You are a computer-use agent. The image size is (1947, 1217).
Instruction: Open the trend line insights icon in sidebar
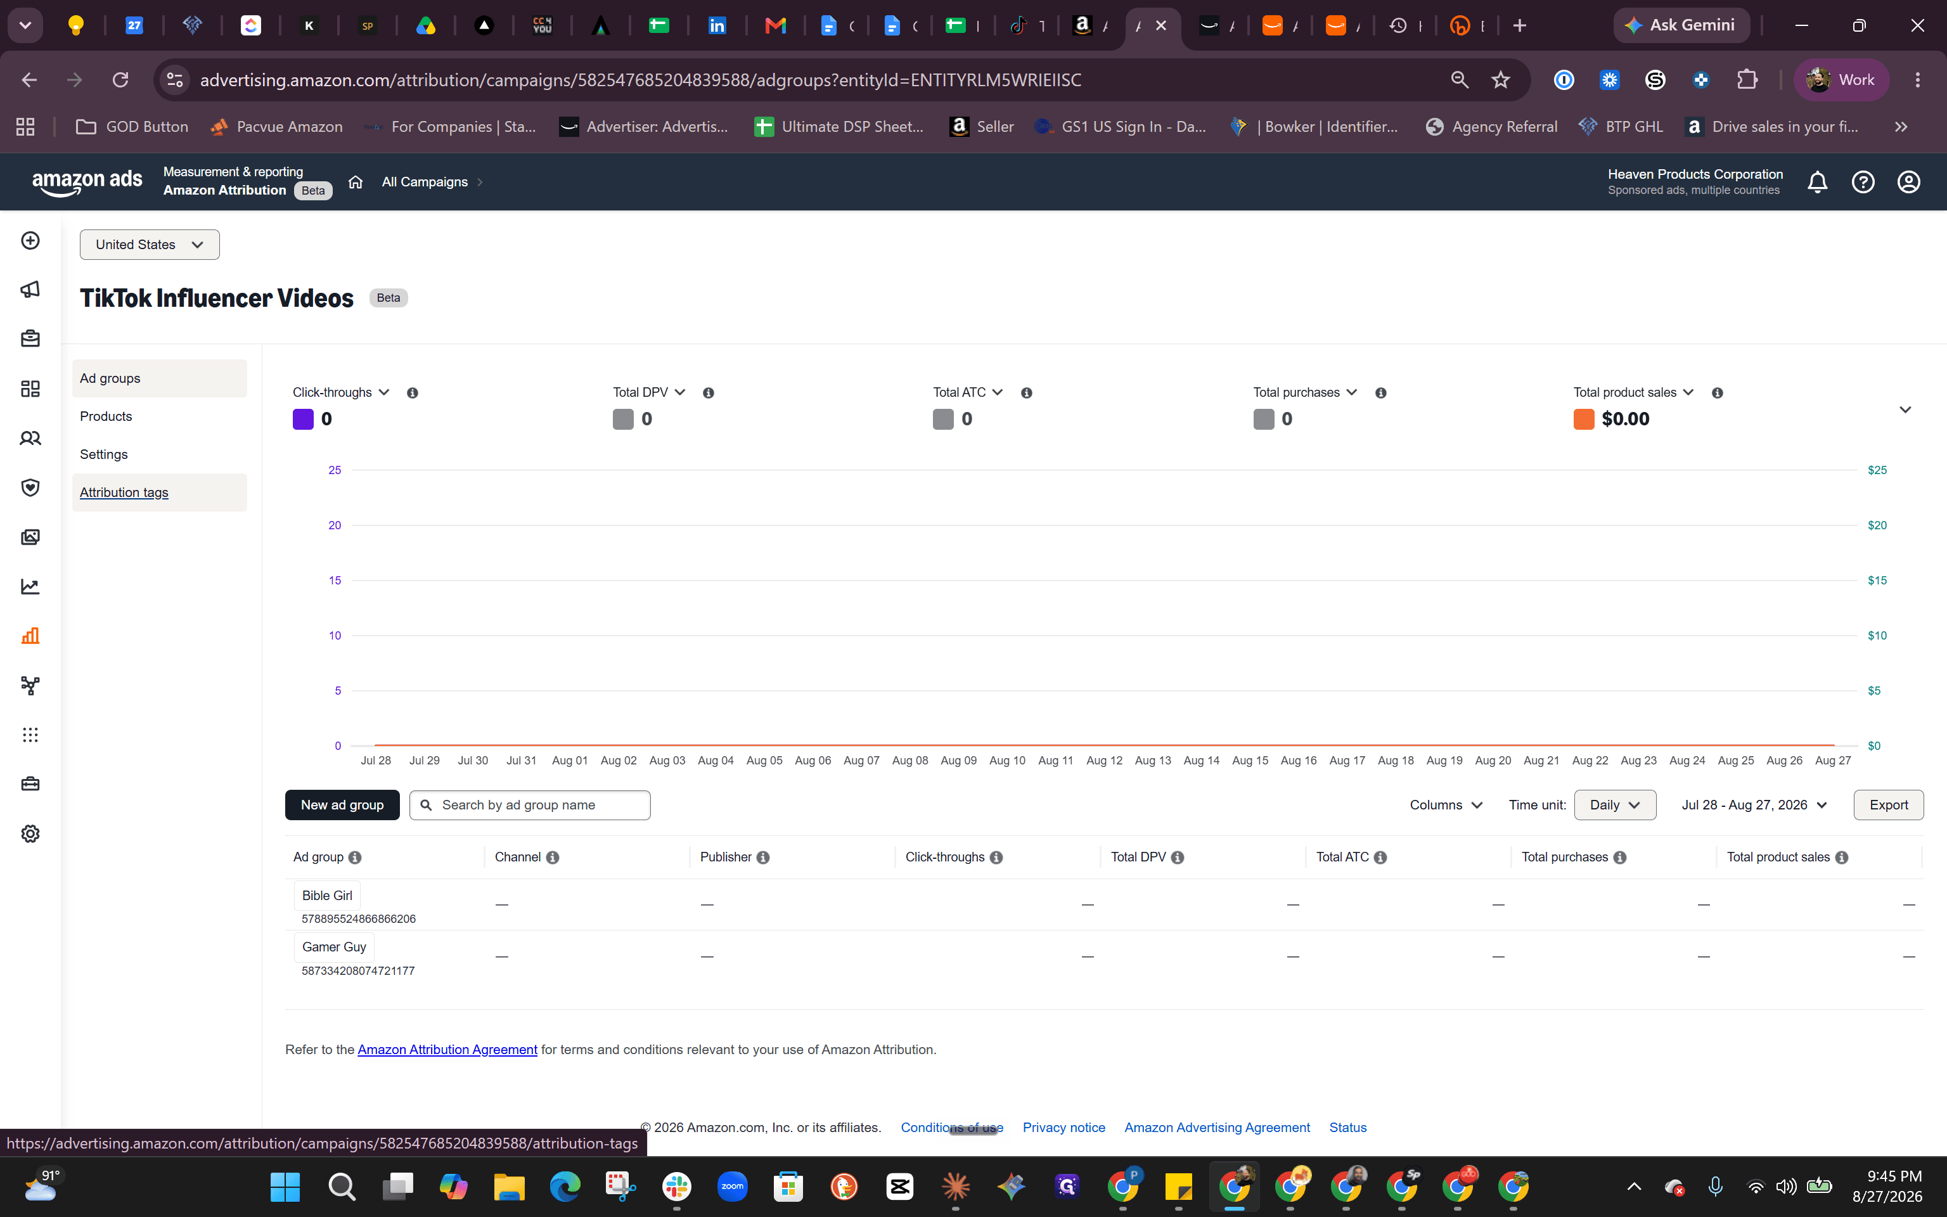tap(30, 587)
